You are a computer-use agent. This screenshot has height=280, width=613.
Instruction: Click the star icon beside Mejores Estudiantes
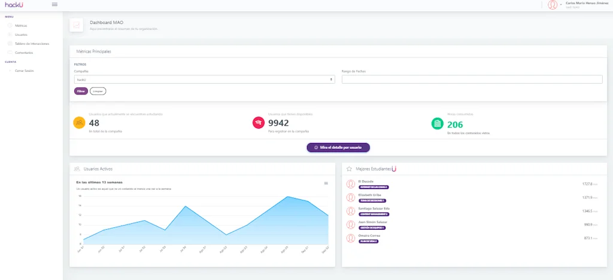(x=349, y=169)
